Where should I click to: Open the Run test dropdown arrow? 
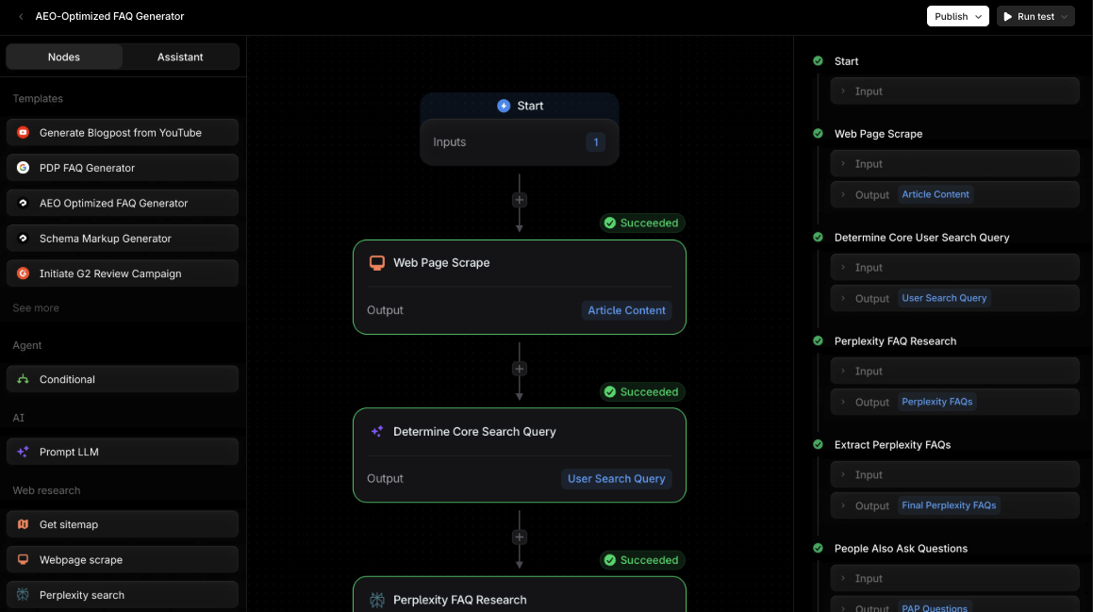pyautogui.click(x=1065, y=17)
